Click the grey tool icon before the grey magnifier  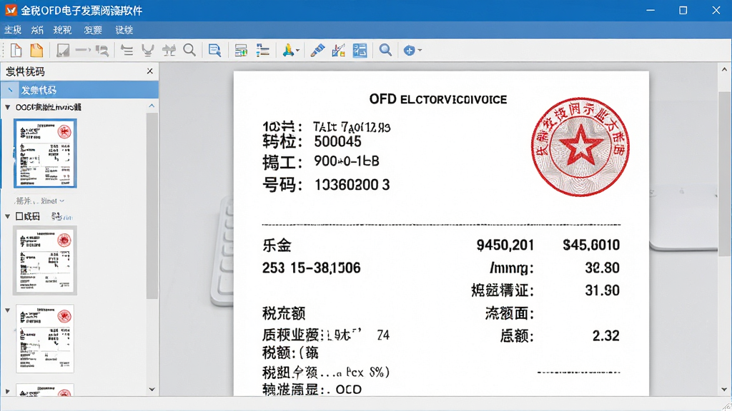coord(169,51)
